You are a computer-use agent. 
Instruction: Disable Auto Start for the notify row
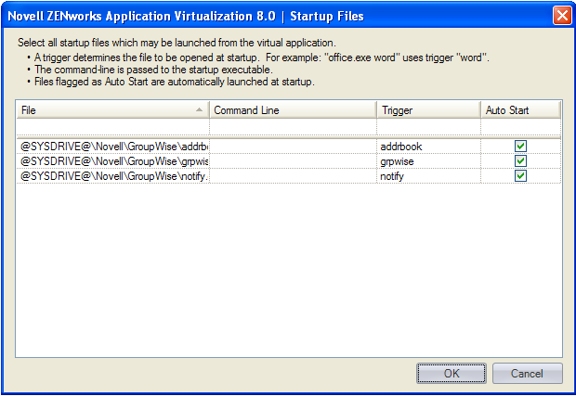pyautogui.click(x=521, y=176)
